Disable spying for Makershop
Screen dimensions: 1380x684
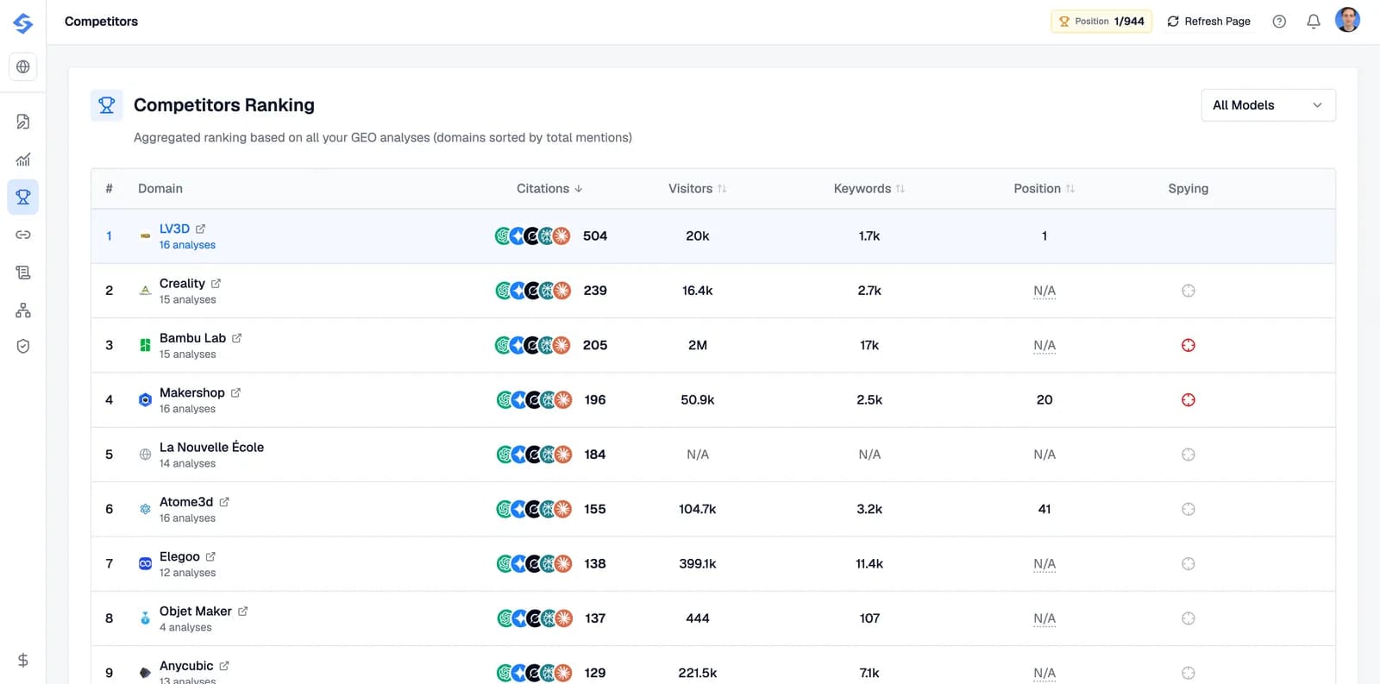pyautogui.click(x=1189, y=399)
